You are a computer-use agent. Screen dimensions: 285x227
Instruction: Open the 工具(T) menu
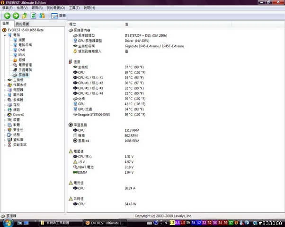click(74, 8)
